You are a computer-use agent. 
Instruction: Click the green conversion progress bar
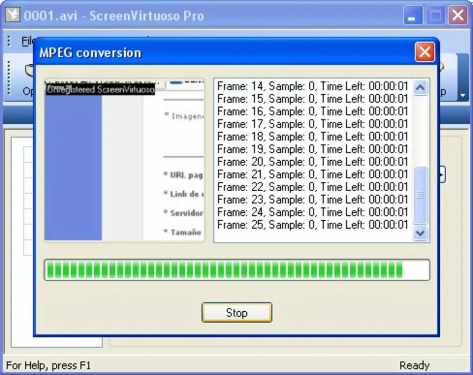pos(237,270)
